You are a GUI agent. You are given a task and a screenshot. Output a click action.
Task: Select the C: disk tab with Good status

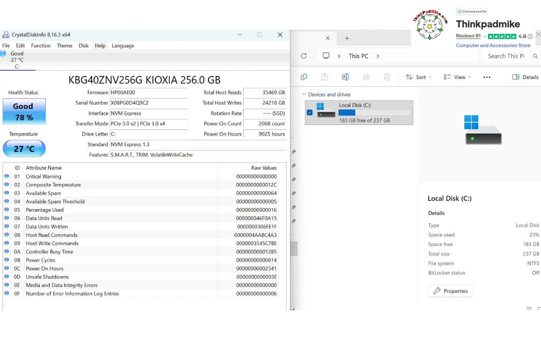(17, 60)
